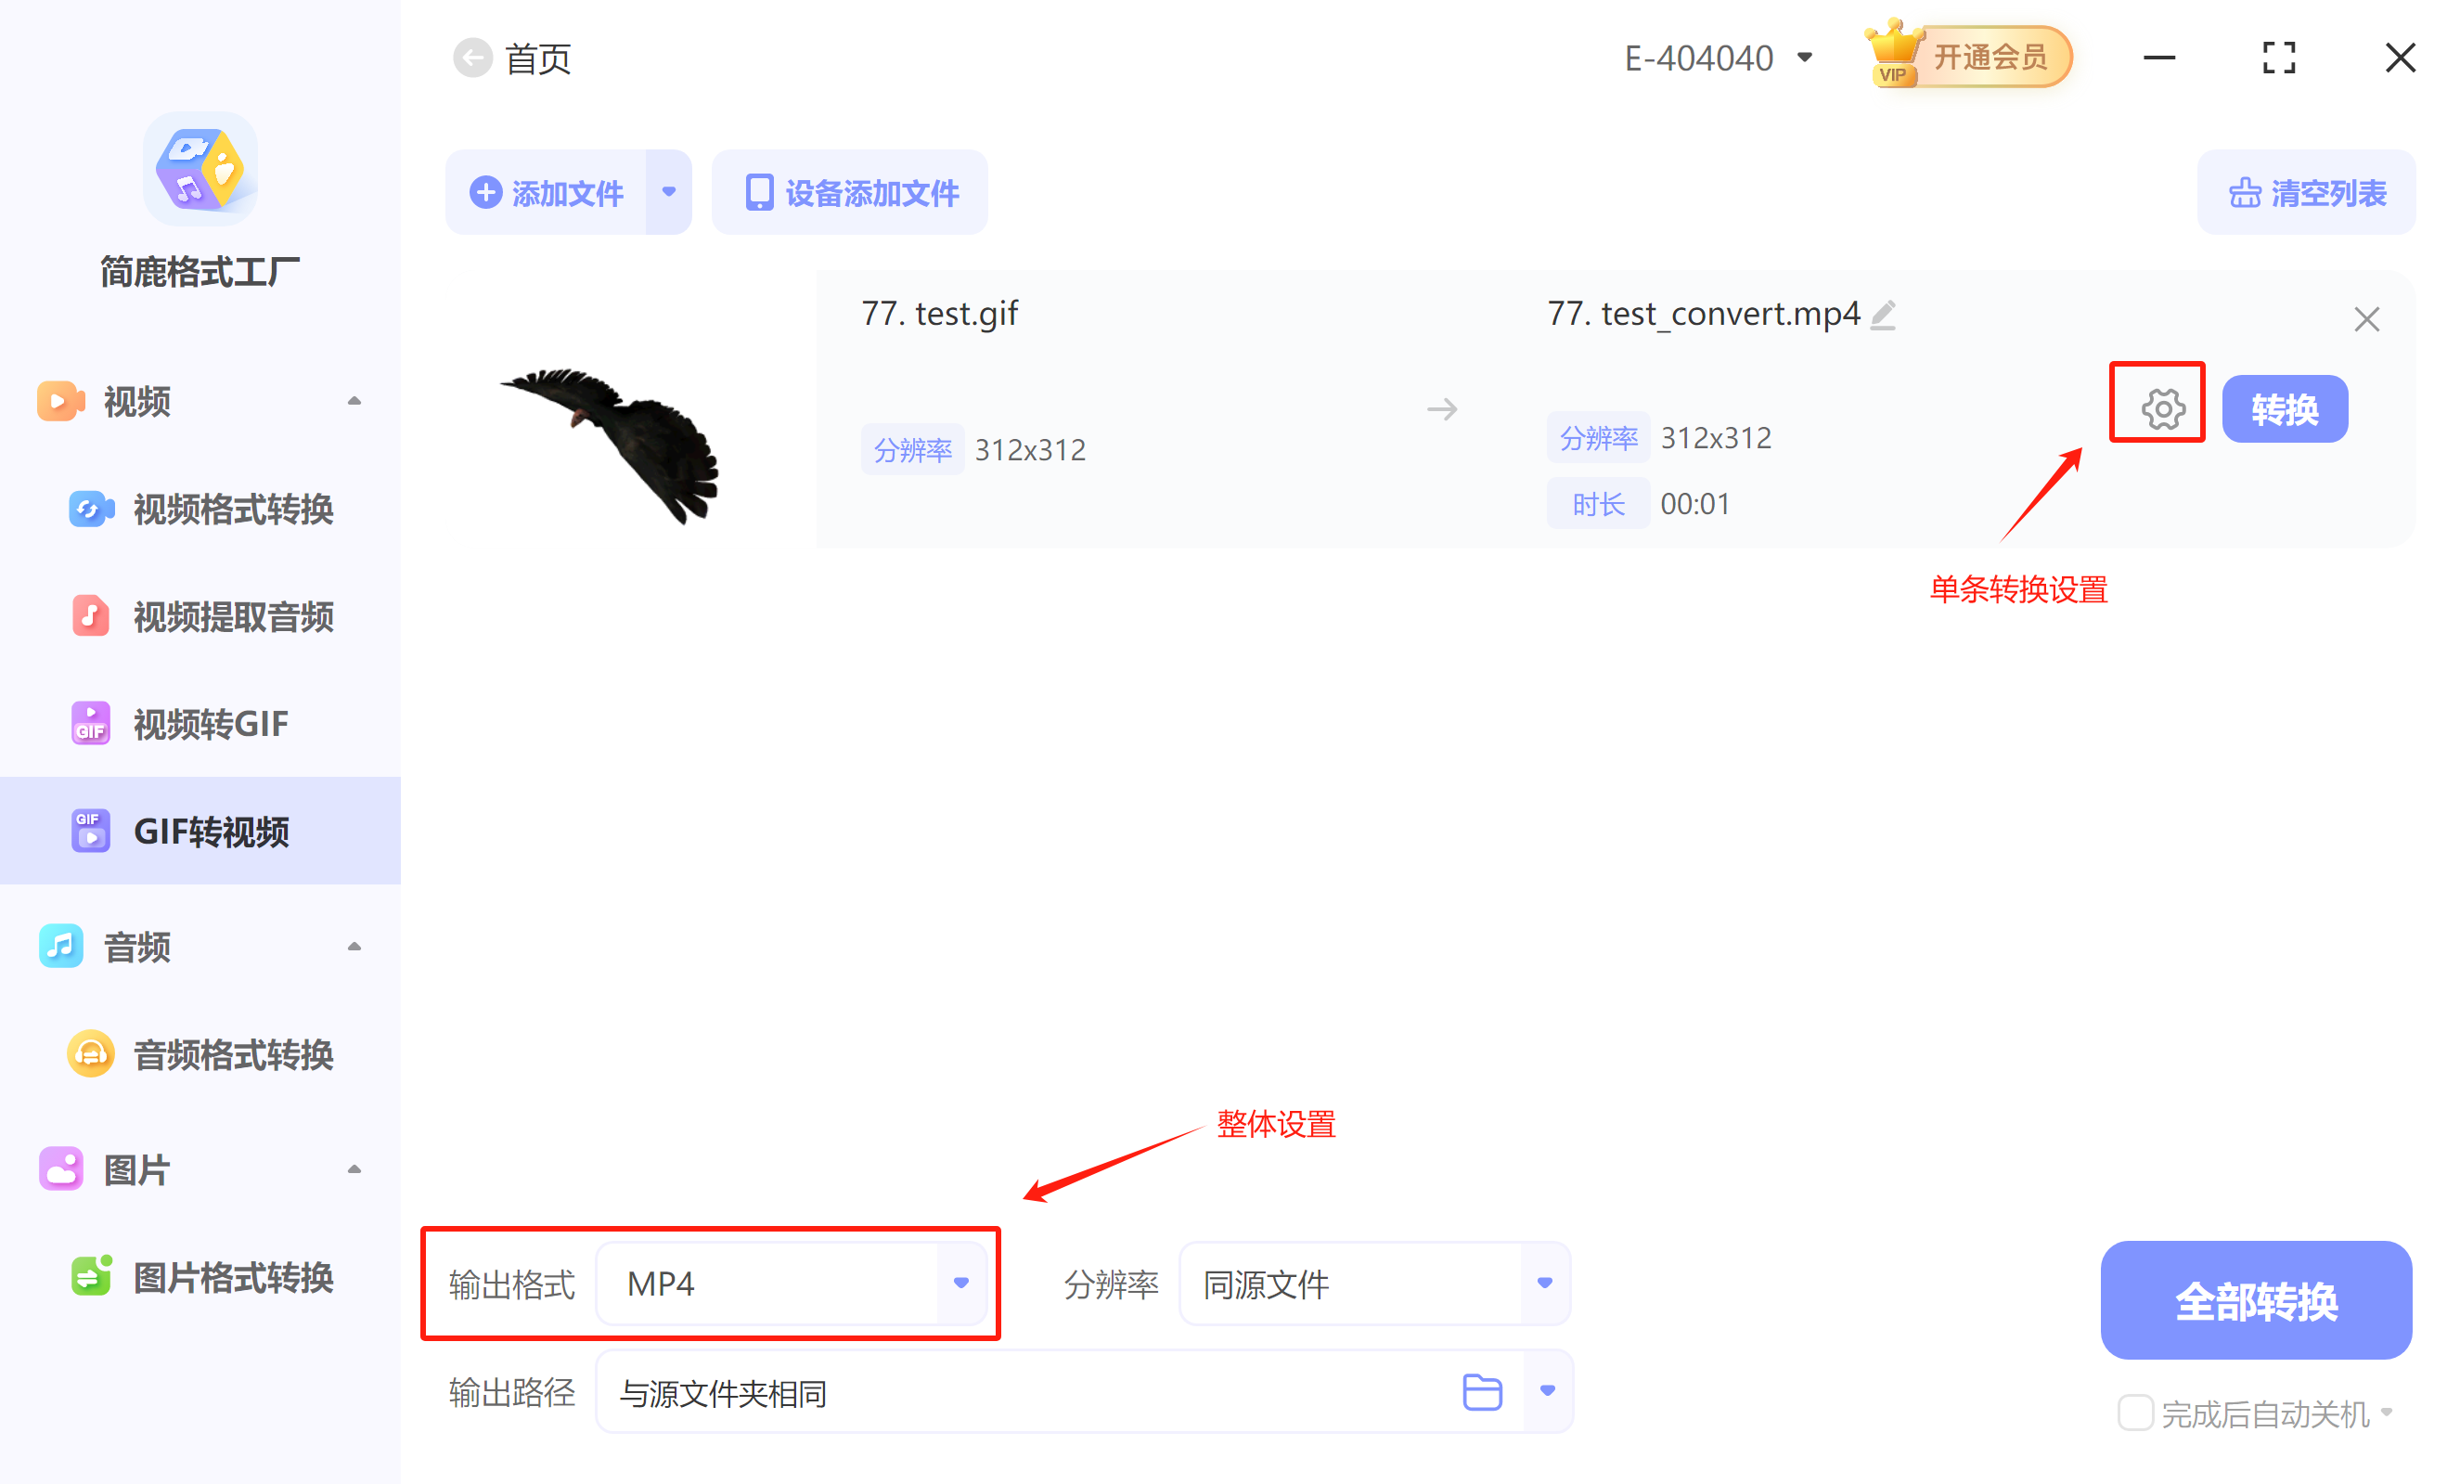Viewport: 2460px width, 1484px height.
Task: Click the 全部转换 convert all button
Action: tap(2255, 1300)
